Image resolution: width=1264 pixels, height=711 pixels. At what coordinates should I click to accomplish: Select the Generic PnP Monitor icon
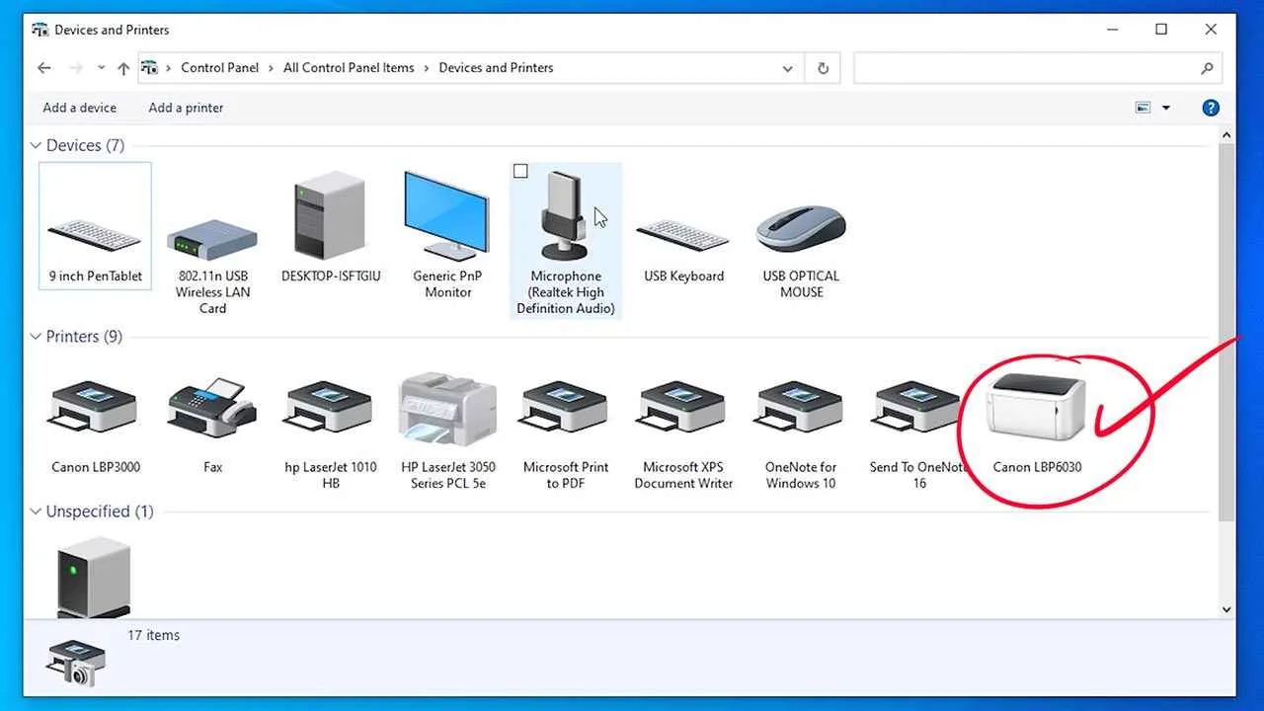tap(447, 215)
